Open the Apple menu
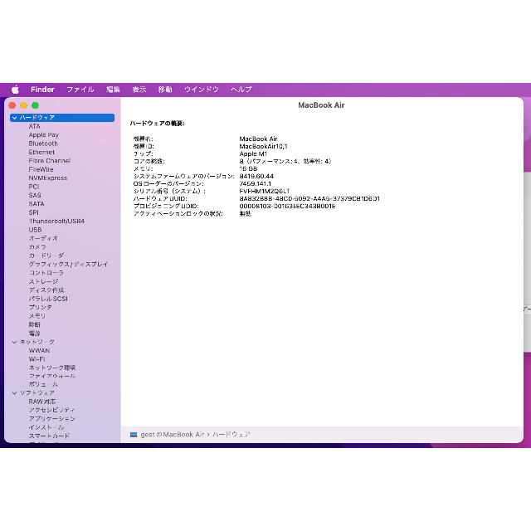 (15, 90)
